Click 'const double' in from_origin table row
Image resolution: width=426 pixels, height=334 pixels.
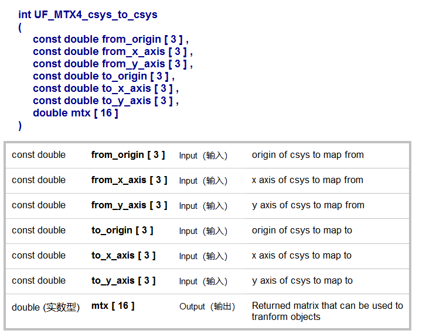[39, 155]
